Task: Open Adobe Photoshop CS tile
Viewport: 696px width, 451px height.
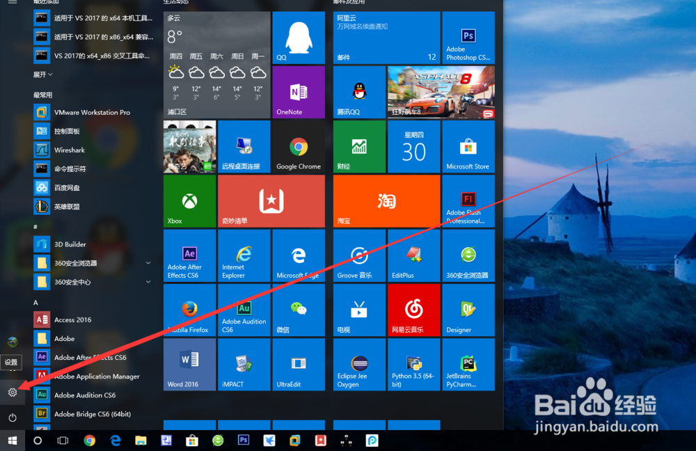Action: coord(468,38)
